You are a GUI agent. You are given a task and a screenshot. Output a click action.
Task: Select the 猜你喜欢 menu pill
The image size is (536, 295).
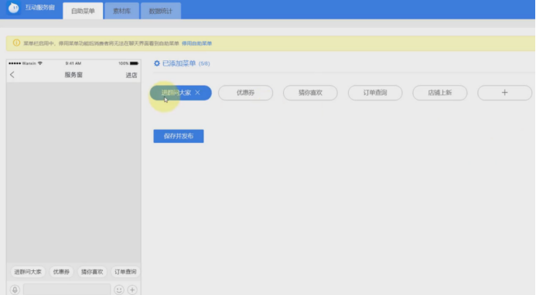310,93
